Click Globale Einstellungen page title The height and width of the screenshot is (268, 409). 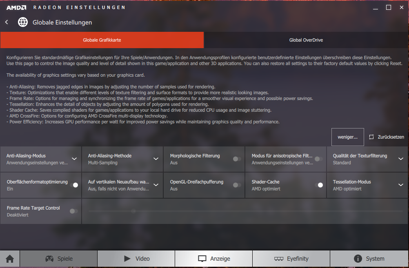62,22
